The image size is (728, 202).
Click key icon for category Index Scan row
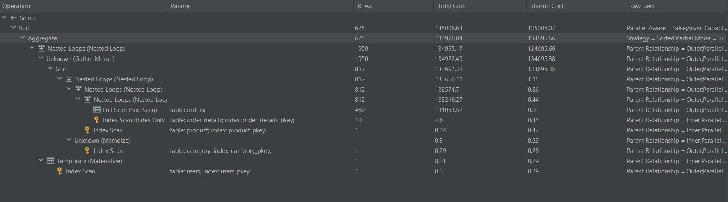pyautogui.click(x=87, y=151)
